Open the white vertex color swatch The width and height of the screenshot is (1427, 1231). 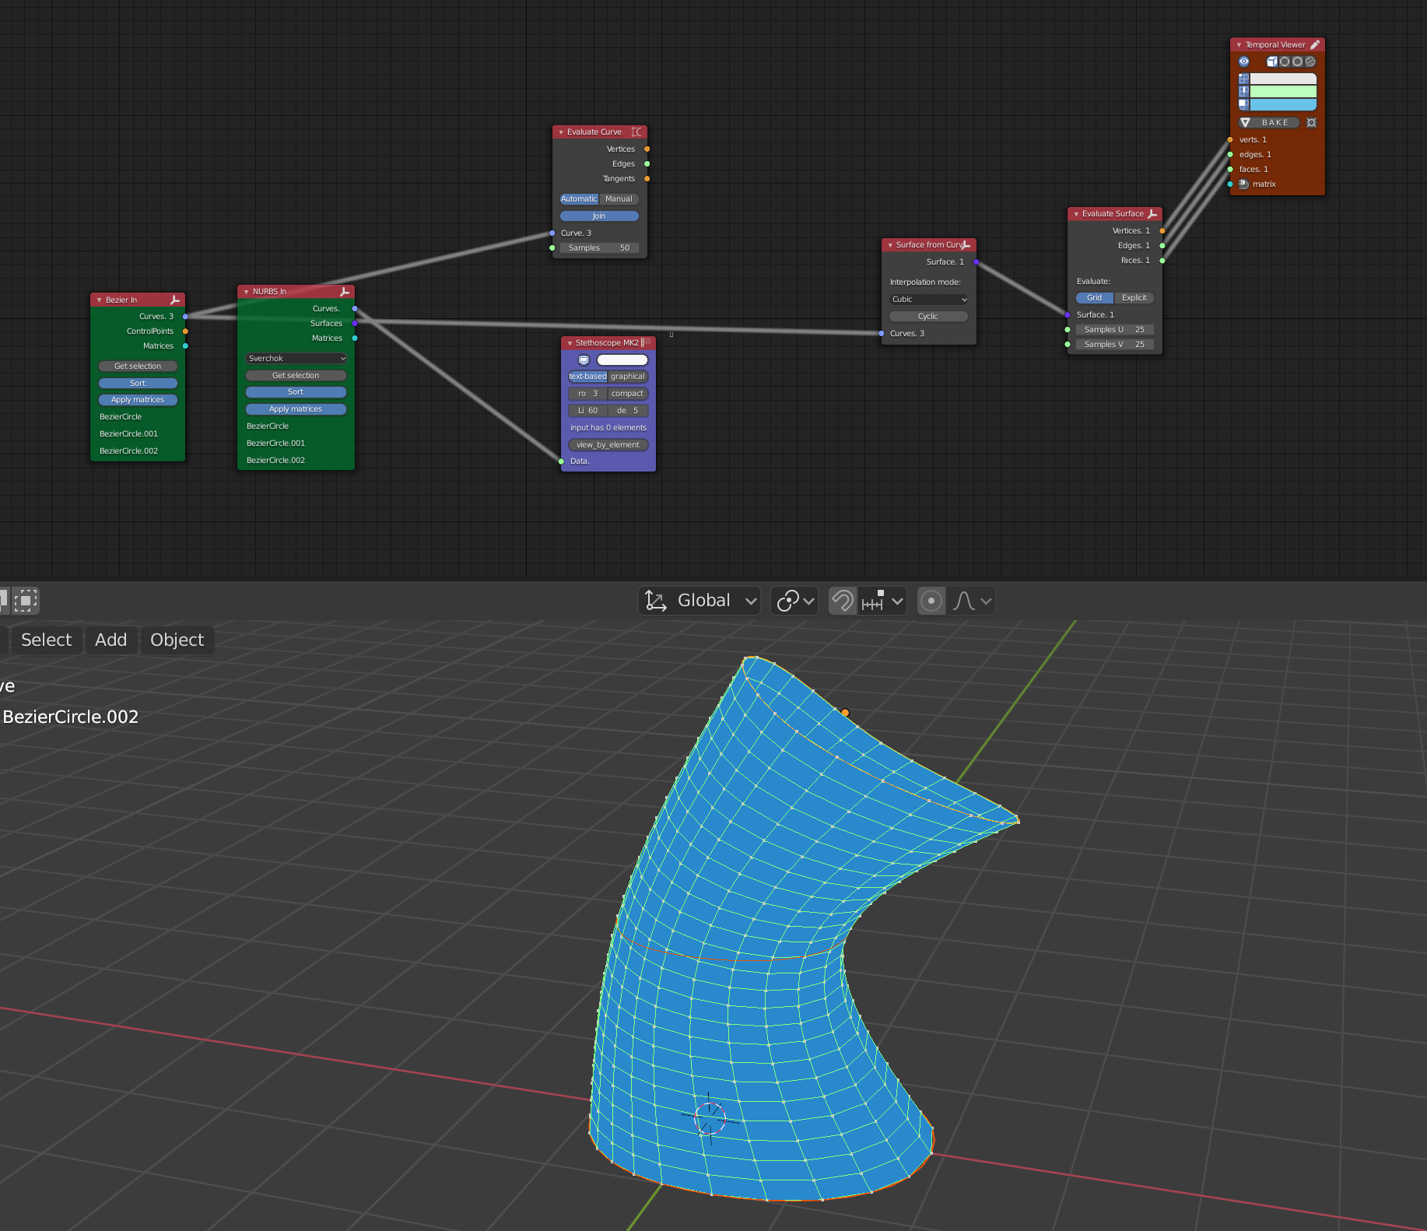click(x=1283, y=79)
